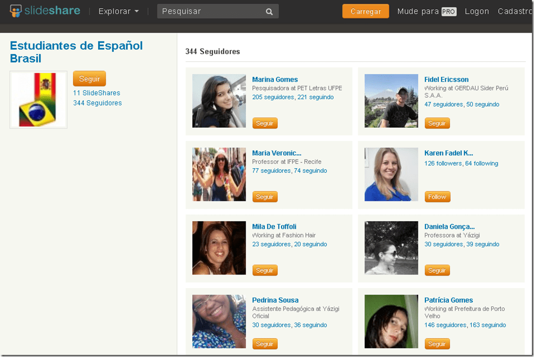Select the Cadastro menu item
Screen dimensions: 534x357
(515, 11)
